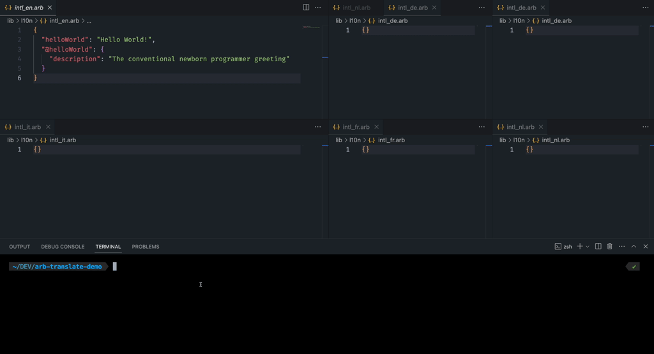Click line number 6 in intl_en.arb gutter
Viewport: 654px width, 354px height.
(19, 78)
